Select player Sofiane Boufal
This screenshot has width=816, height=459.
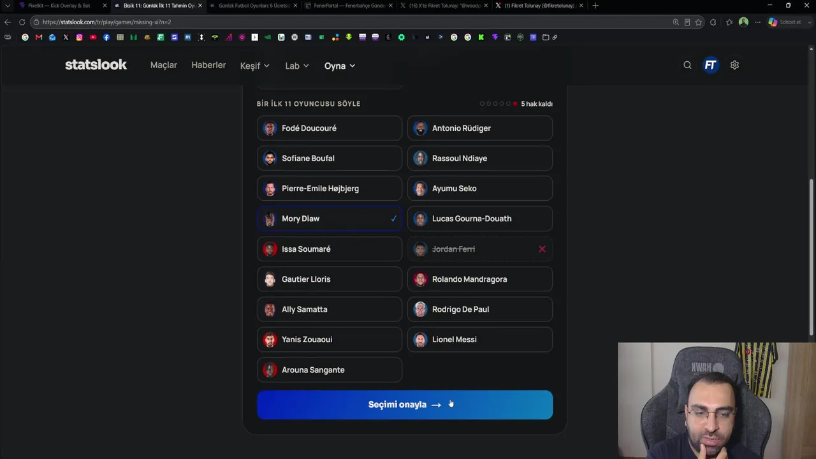pos(330,158)
